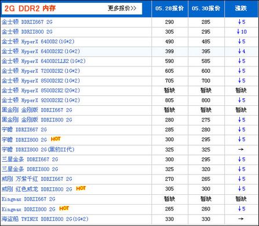Open 金士顿 HyperX 8500D2K2(1G*2) link
Screen dimensions: 259x226
coord(41,81)
